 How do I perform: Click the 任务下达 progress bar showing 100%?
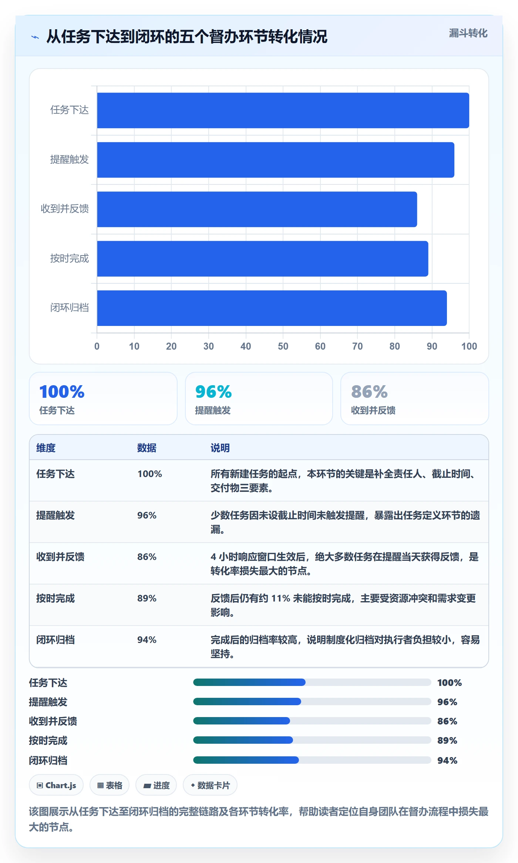pos(312,682)
